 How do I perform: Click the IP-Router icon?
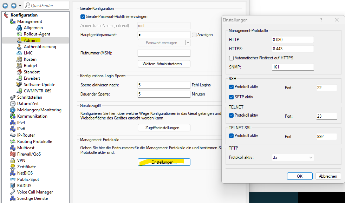point(13,135)
